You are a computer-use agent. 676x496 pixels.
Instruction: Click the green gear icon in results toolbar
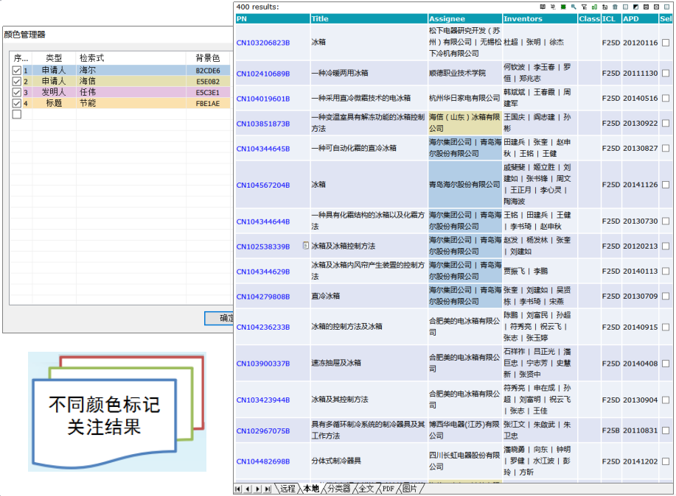563,7
